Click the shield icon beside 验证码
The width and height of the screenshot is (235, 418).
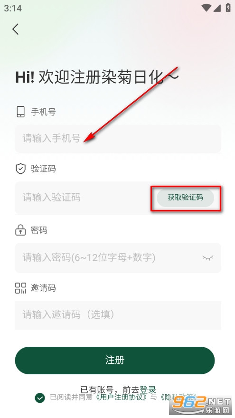(20, 169)
